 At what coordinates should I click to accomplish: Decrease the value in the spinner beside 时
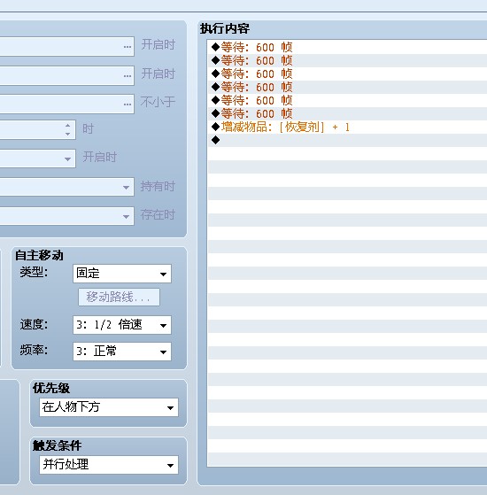(x=67, y=134)
